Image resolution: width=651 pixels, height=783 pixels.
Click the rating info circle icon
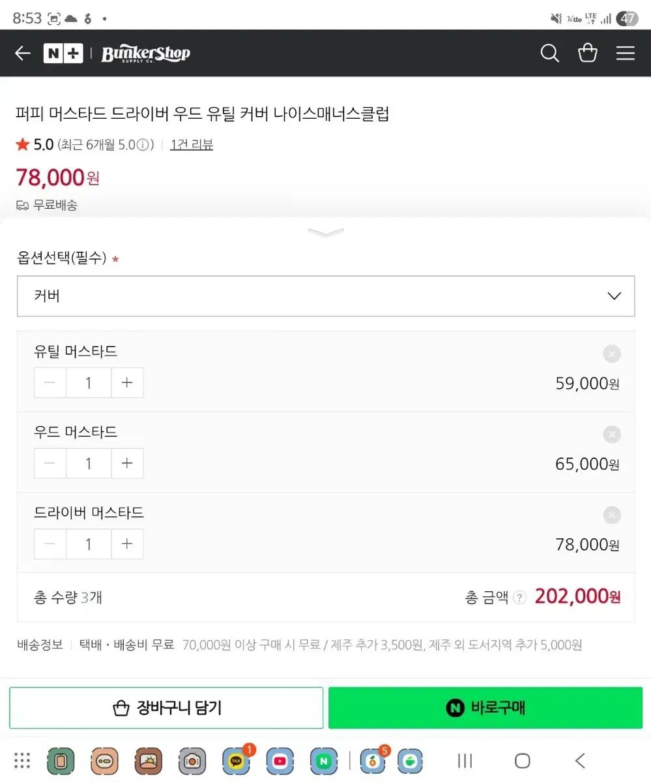pyautogui.click(x=143, y=145)
